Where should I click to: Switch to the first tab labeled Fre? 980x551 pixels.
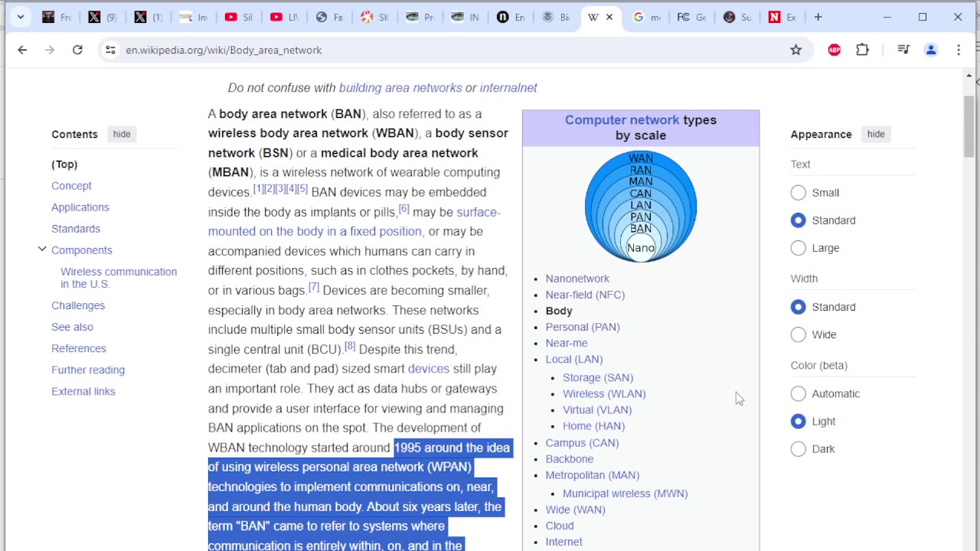pyautogui.click(x=56, y=17)
